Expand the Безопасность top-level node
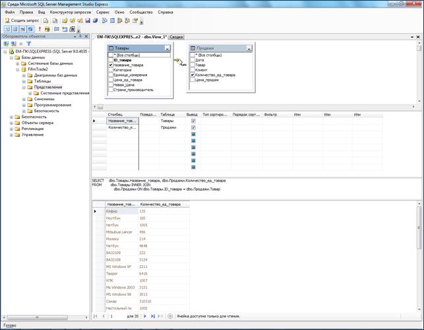 point(13,117)
